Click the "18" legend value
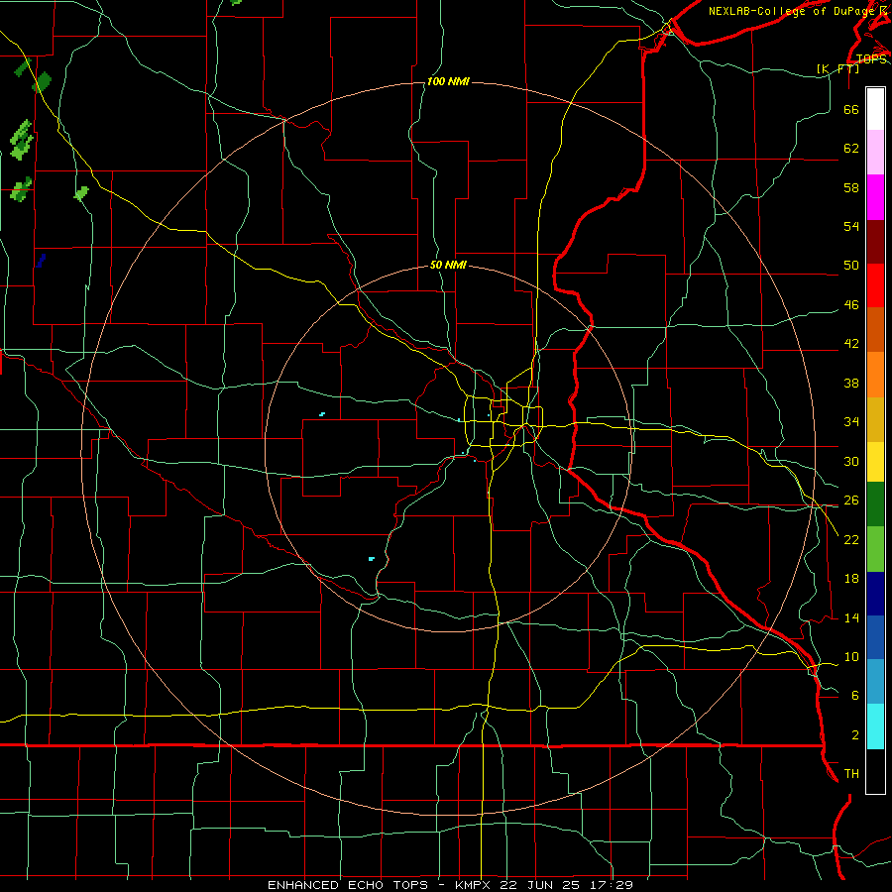 851,579
